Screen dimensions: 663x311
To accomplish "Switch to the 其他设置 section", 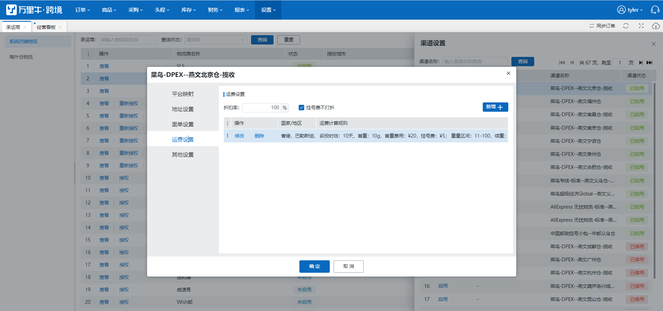I will (183, 154).
